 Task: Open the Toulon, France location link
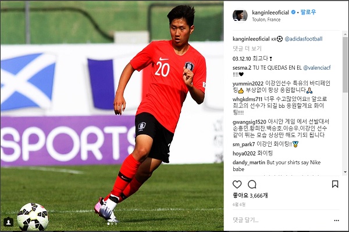[x=266, y=20]
